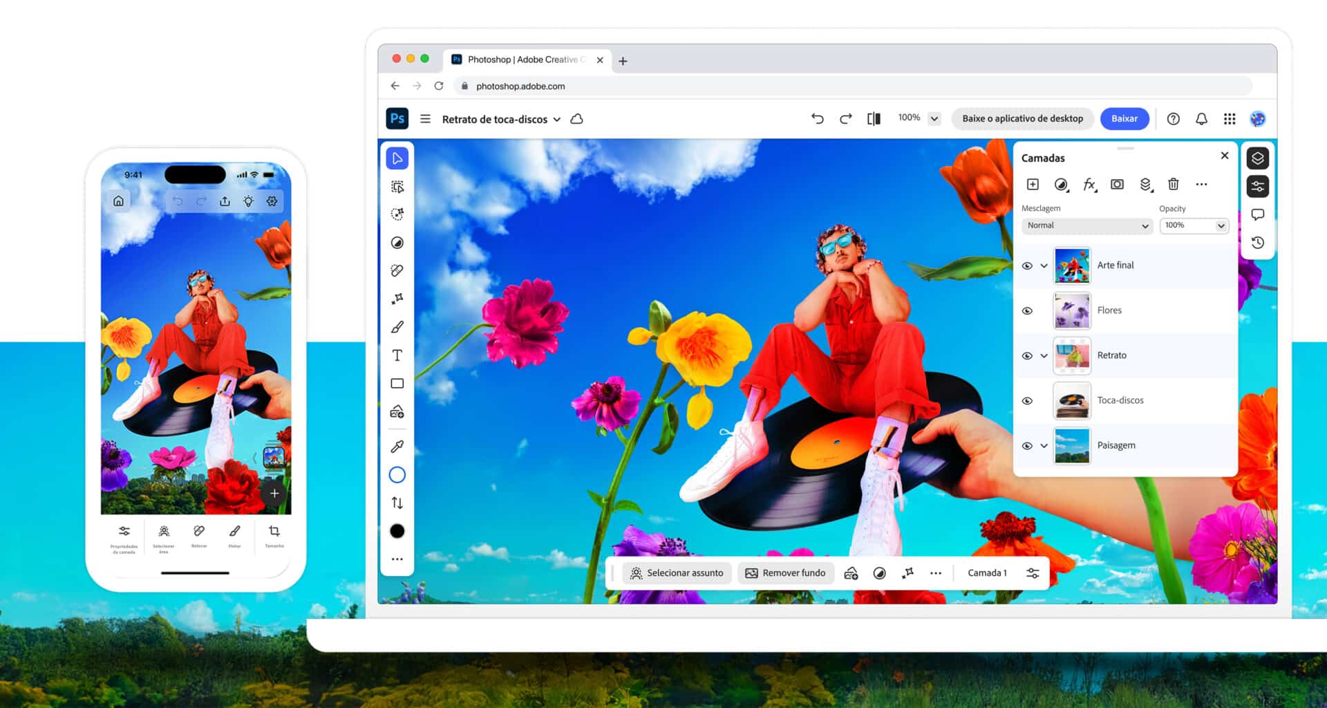Choose the quick selection tool
The width and height of the screenshot is (1327, 708).
pyautogui.click(x=397, y=214)
